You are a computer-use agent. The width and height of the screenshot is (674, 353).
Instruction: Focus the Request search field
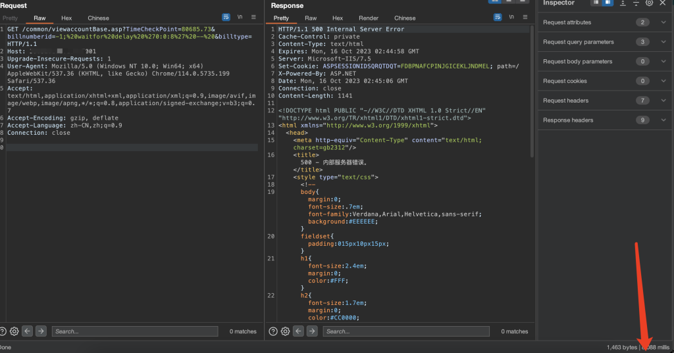135,331
